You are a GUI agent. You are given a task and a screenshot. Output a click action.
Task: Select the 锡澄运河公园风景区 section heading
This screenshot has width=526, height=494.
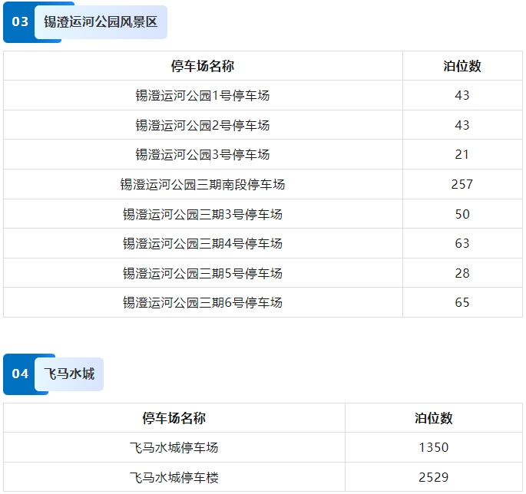point(101,22)
